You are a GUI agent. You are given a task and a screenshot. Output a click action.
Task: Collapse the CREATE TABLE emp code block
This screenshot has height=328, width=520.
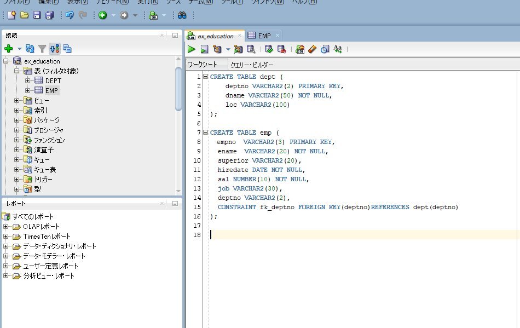(x=205, y=133)
